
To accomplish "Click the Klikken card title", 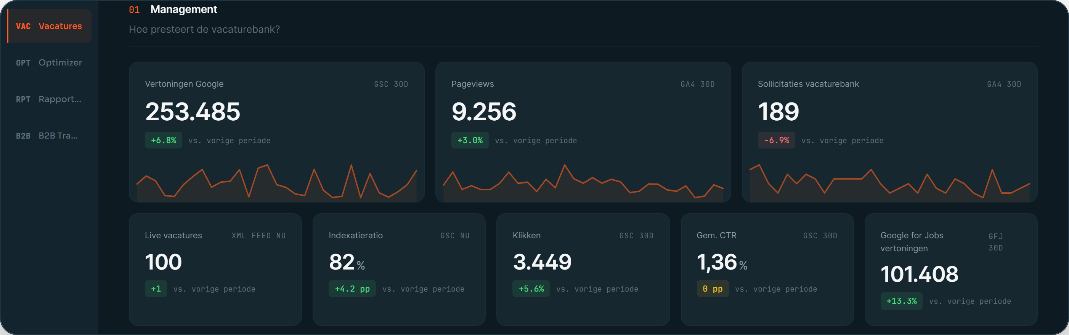I will [x=526, y=235].
